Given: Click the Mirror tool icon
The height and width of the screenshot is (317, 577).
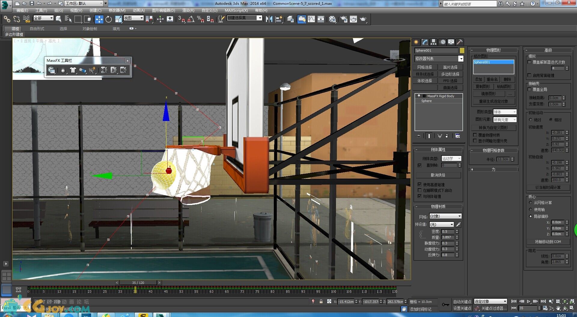Looking at the screenshot, I should click(269, 19).
